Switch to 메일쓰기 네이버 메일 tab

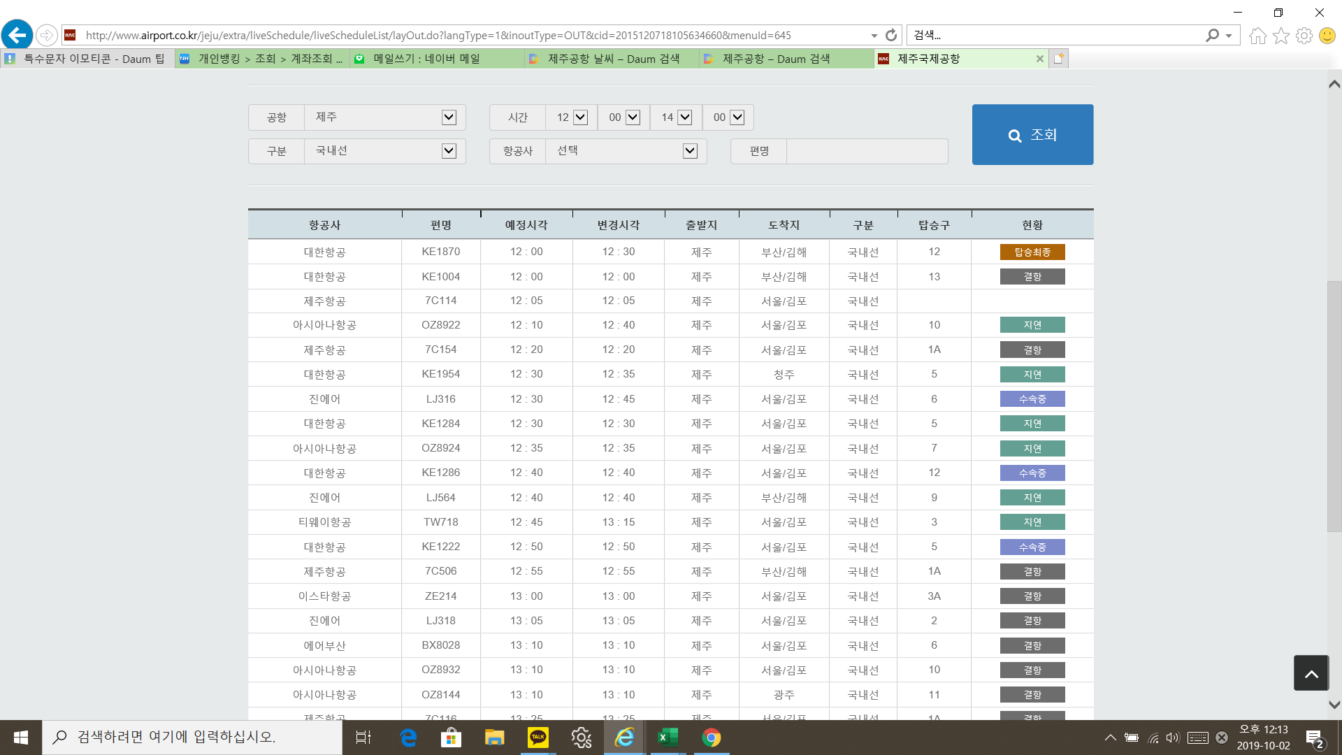[x=426, y=59]
